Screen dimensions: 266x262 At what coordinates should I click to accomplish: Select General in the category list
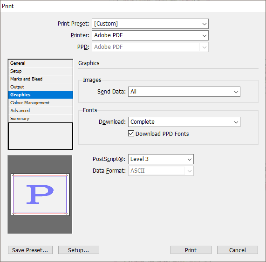click(x=41, y=63)
